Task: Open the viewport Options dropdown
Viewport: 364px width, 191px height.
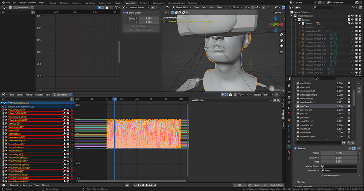Action: [279, 13]
